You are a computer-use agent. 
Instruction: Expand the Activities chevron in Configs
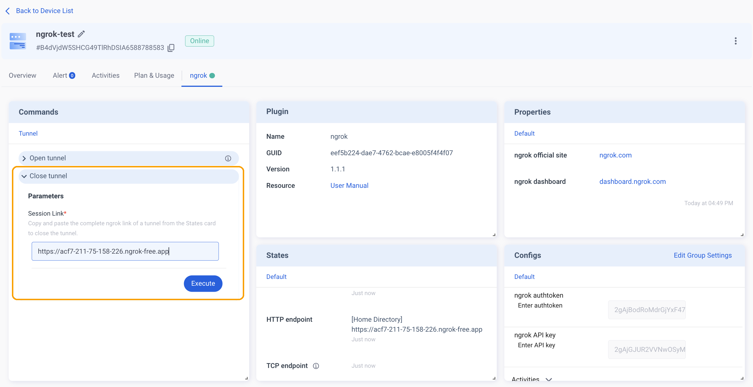coord(549,379)
